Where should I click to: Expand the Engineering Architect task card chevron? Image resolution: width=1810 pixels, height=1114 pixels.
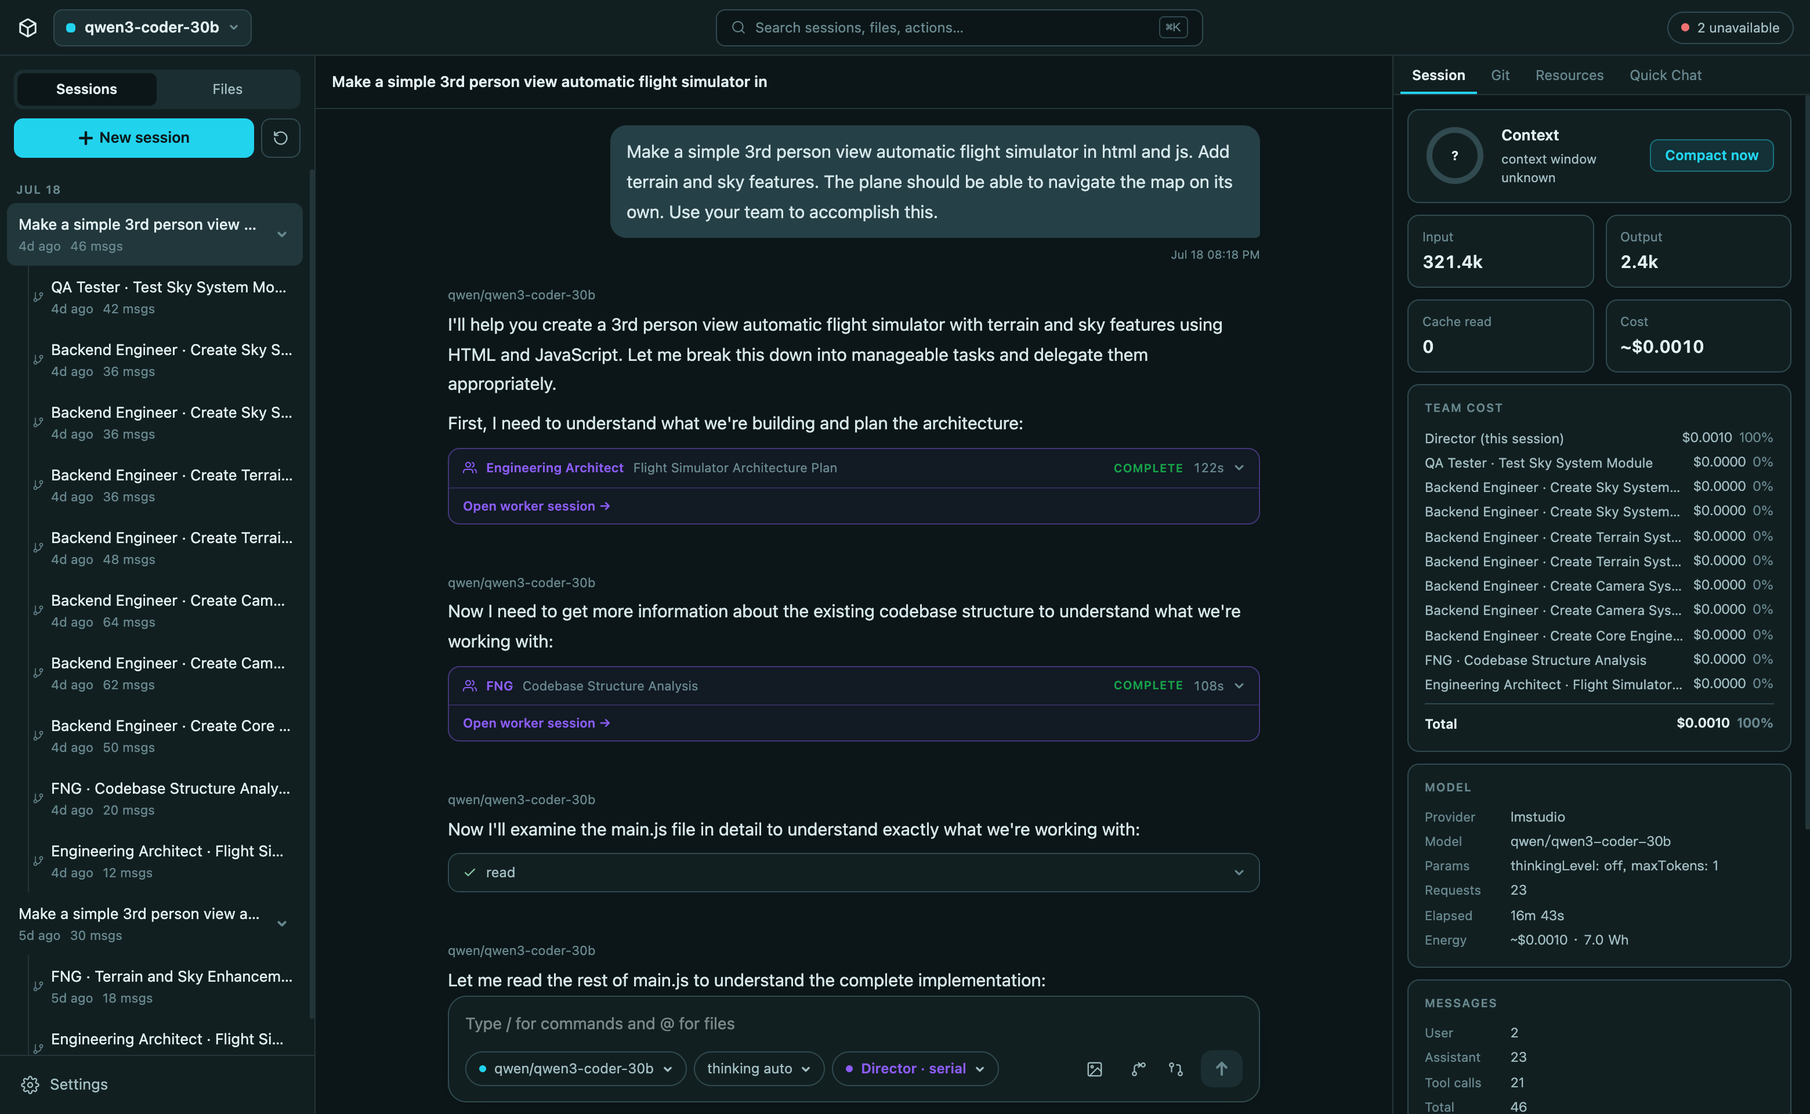pos(1239,468)
